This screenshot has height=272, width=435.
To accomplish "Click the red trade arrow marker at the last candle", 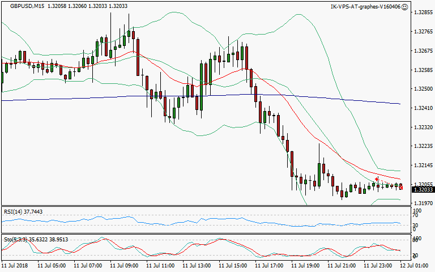I will (x=401, y=188).
